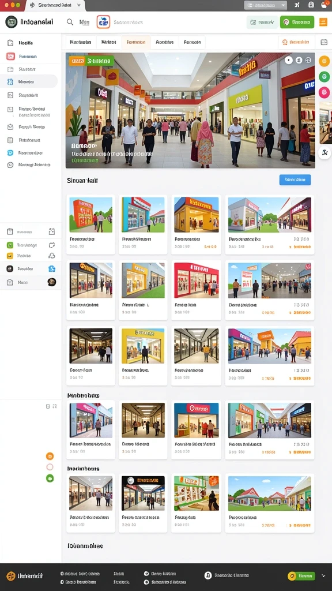Click the white running-figure floating circle icon
Screen dimensions: 332x591
(x=324, y=152)
